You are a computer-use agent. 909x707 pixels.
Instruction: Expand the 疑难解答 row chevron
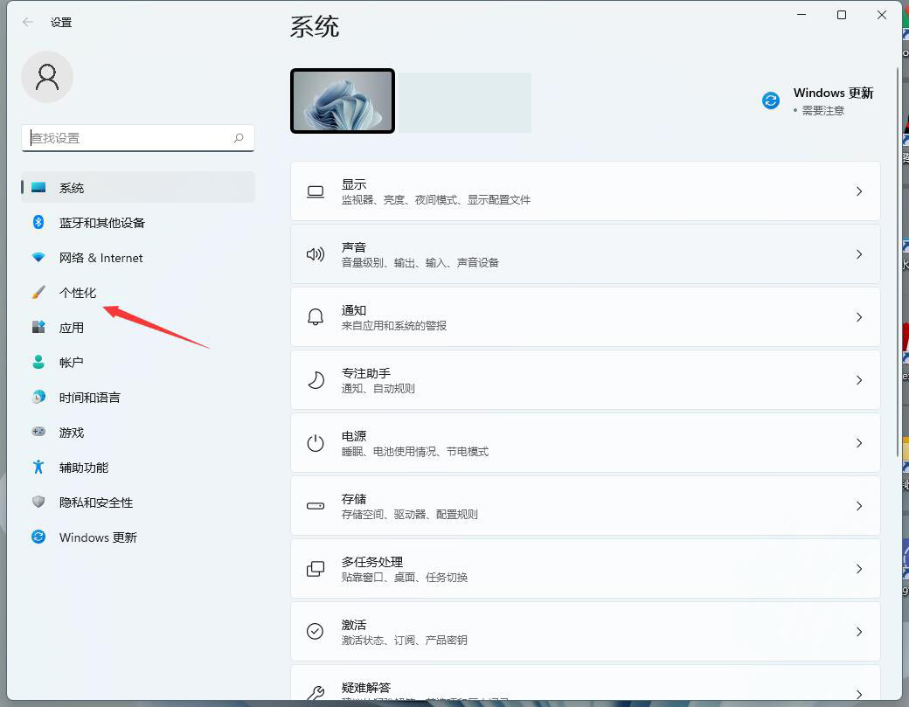pyautogui.click(x=858, y=690)
